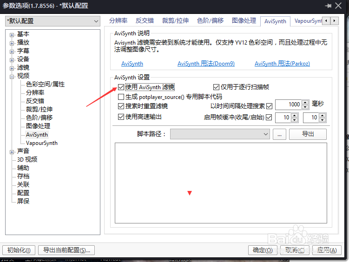Click the 应用(A) button
The width and height of the screenshot is (349, 262).
[327, 250]
